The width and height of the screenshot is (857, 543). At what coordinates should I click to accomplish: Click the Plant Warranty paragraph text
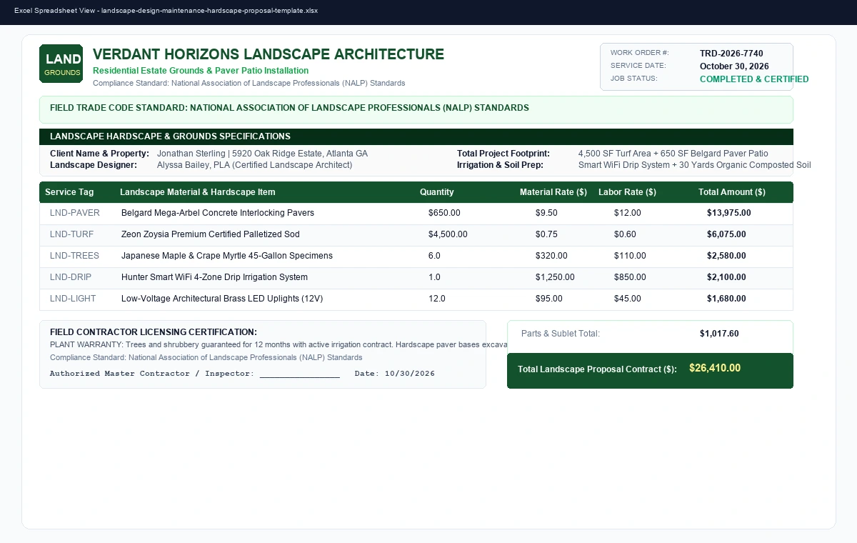pyautogui.click(x=279, y=345)
